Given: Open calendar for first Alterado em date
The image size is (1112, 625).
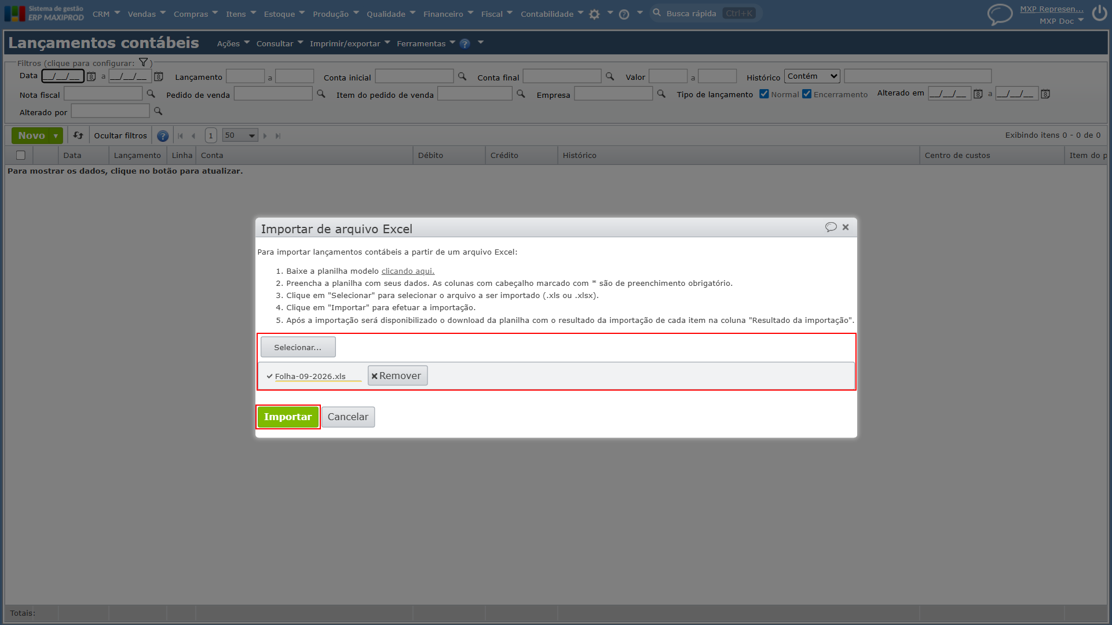Looking at the screenshot, I should (978, 94).
